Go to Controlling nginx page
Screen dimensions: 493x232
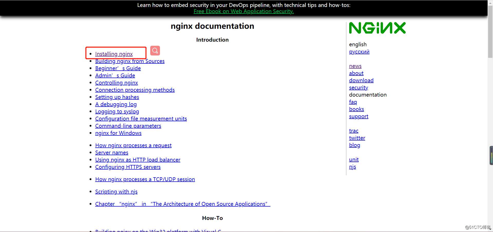click(117, 83)
